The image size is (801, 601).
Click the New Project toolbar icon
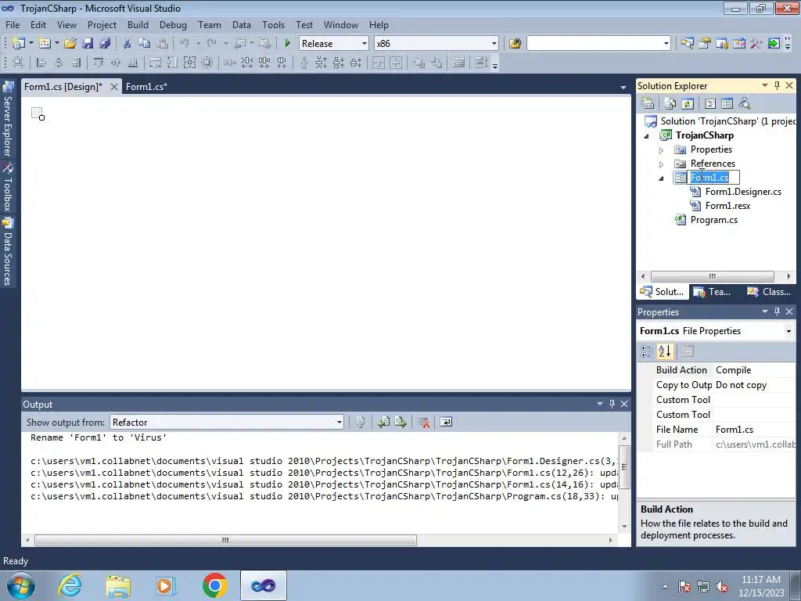click(19, 44)
